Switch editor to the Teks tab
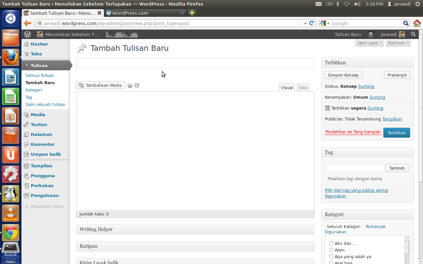 coord(303,87)
